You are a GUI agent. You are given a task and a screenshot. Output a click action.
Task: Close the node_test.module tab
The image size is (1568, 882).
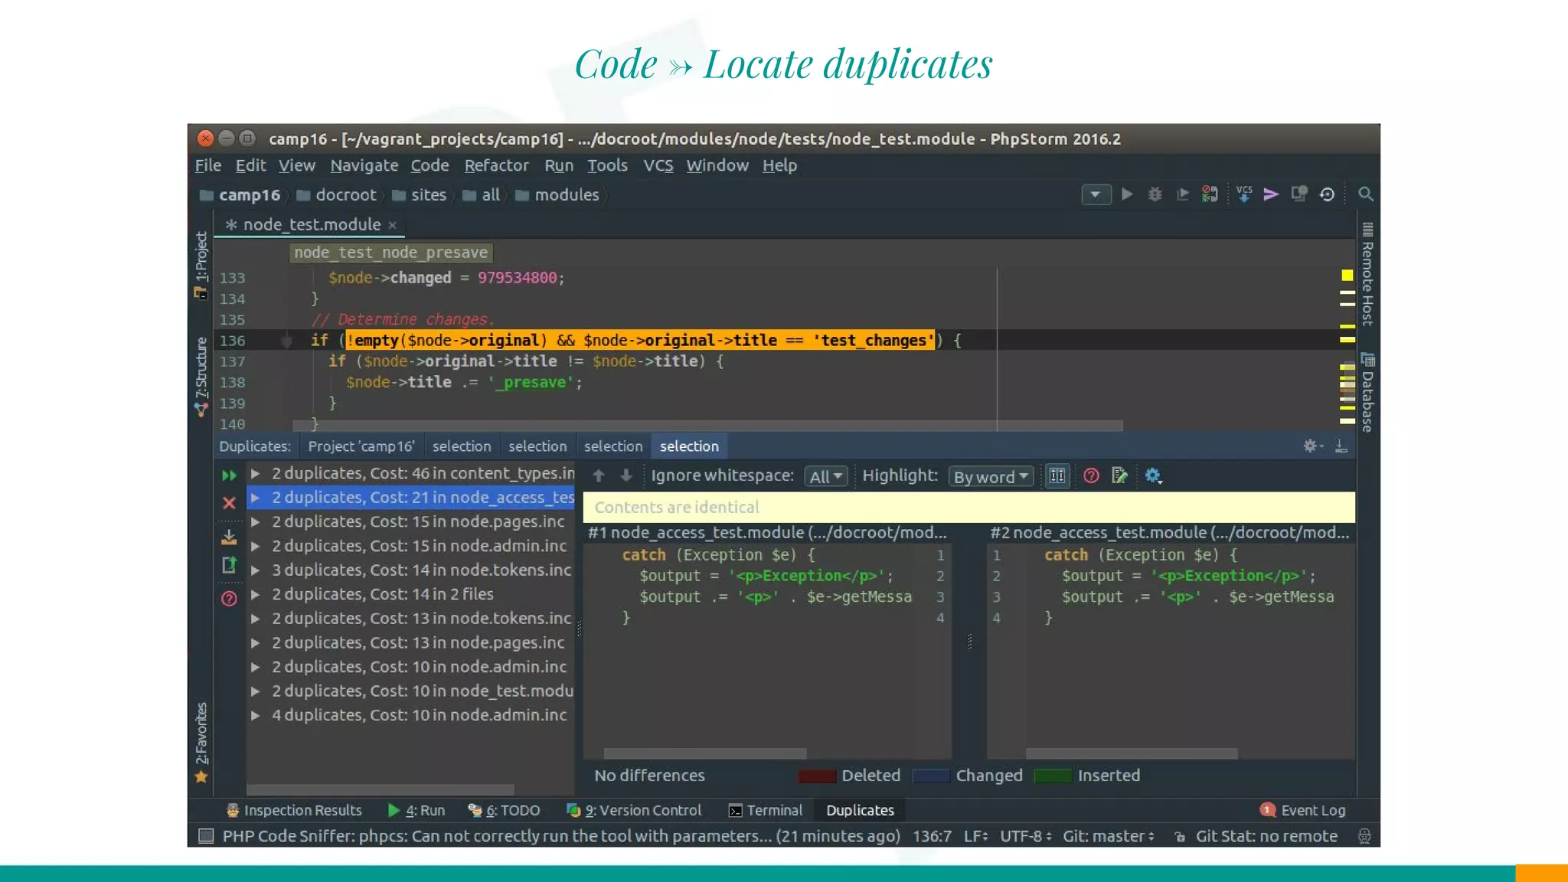tap(393, 225)
